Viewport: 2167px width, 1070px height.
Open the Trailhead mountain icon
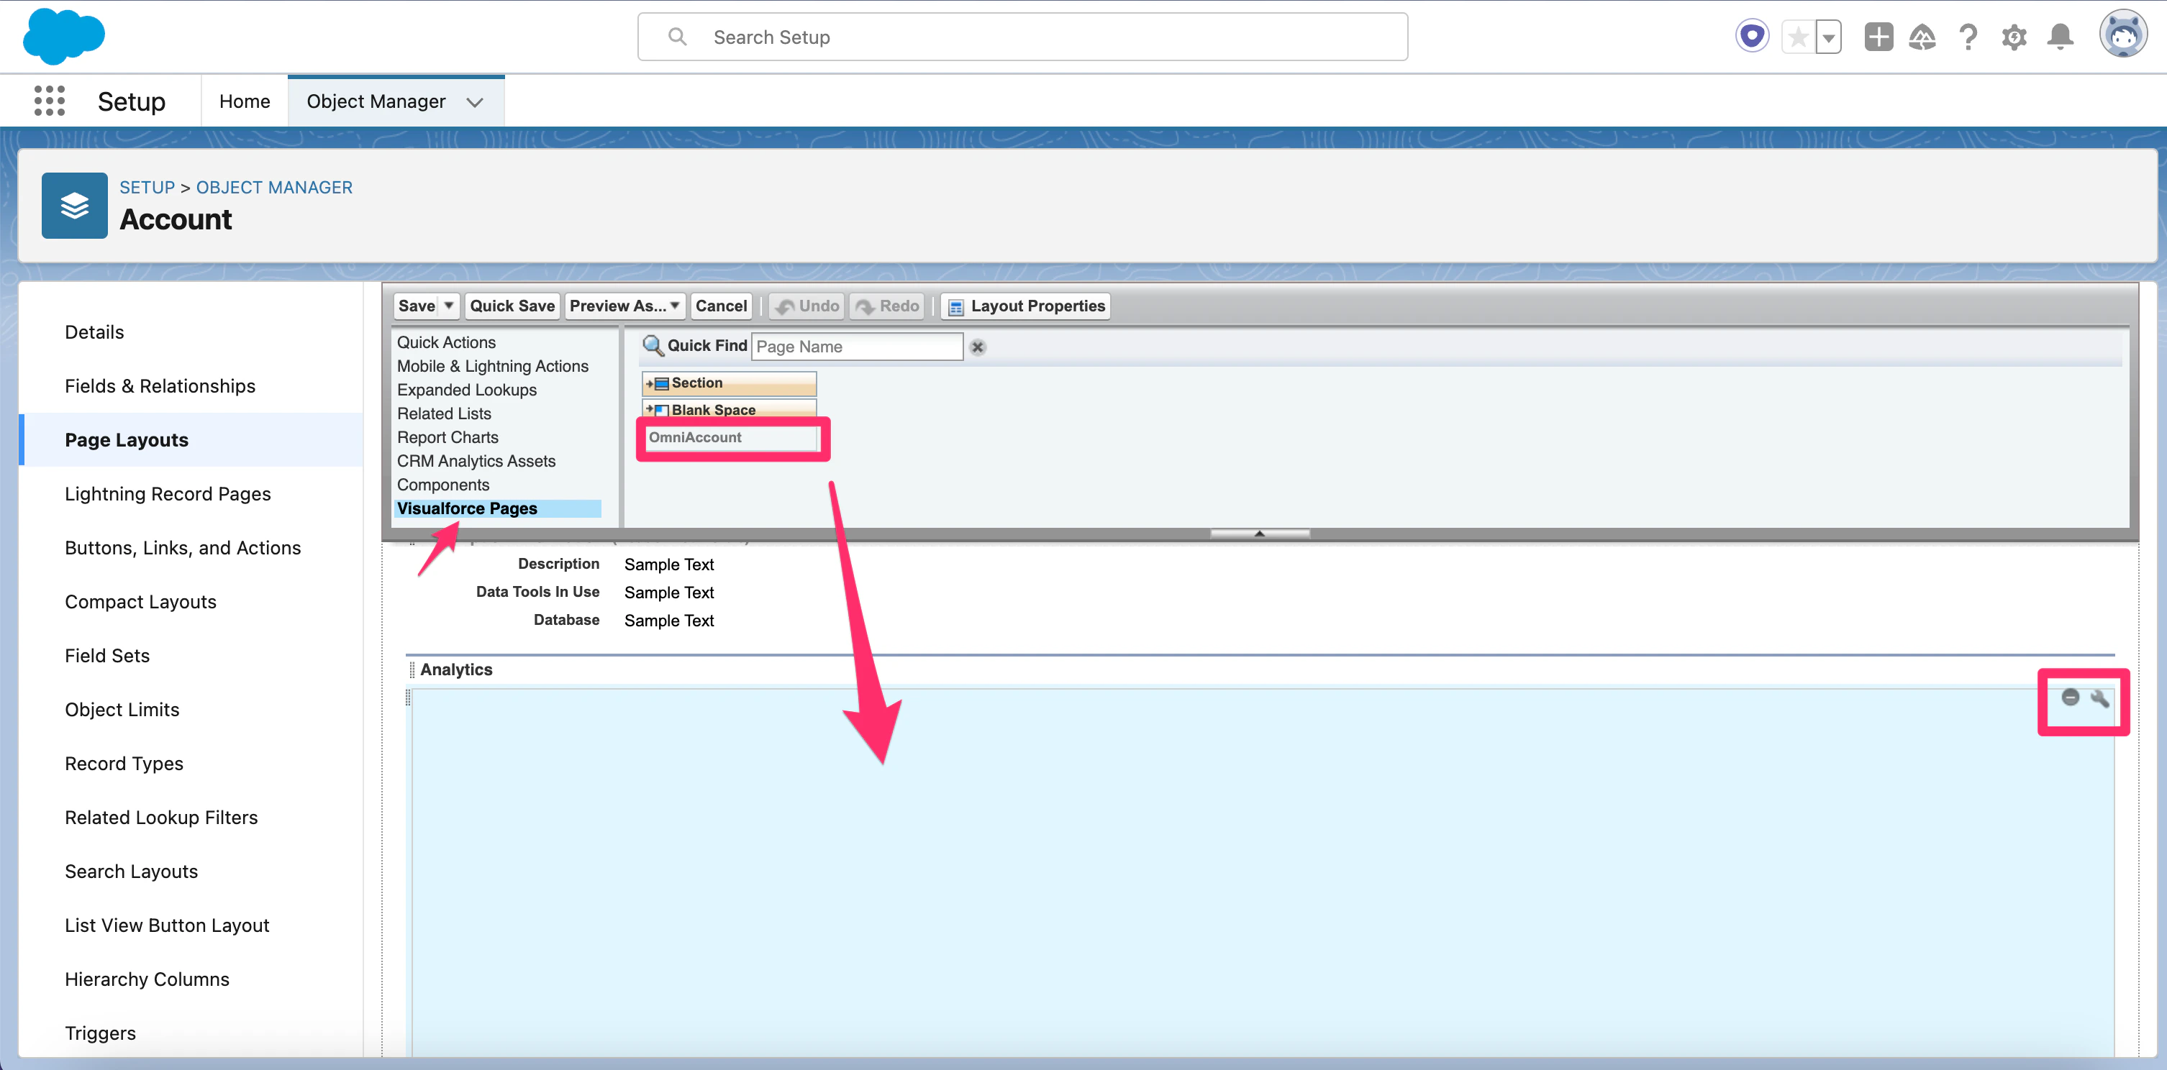coord(1923,37)
